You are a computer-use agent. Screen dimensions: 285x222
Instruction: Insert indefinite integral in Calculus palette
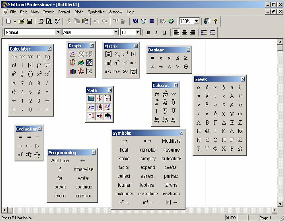click(x=156, y=111)
